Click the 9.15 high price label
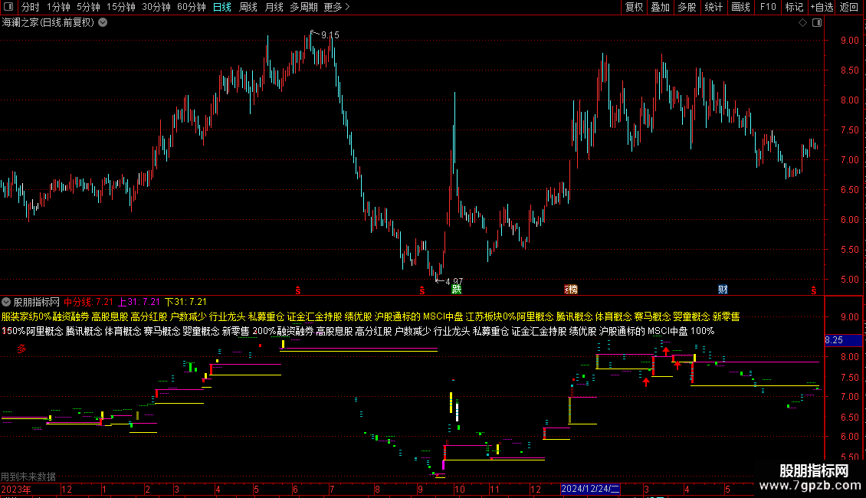This screenshot has height=498, width=866. (x=330, y=34)
